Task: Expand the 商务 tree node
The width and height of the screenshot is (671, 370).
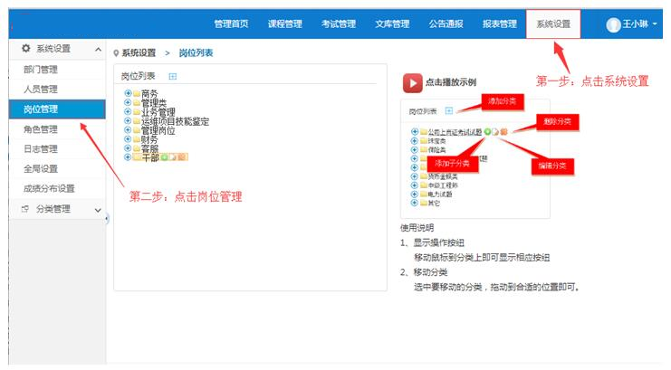Action: point(128,93)
